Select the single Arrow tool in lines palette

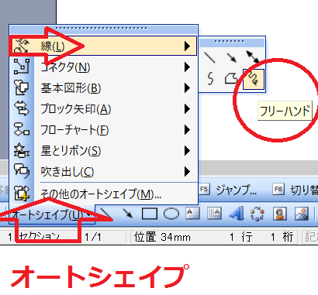pos(231,57)
